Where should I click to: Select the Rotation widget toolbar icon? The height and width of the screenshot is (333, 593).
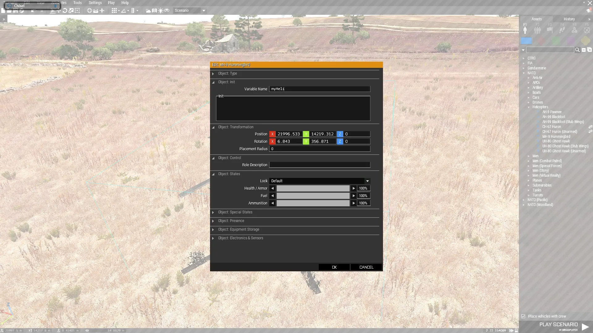(x=65, y=10)
